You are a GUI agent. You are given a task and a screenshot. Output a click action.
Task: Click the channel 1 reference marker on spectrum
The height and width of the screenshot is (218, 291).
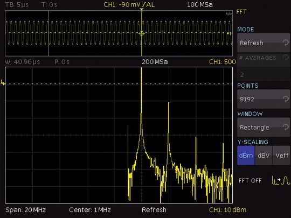[x=3, y=83]
